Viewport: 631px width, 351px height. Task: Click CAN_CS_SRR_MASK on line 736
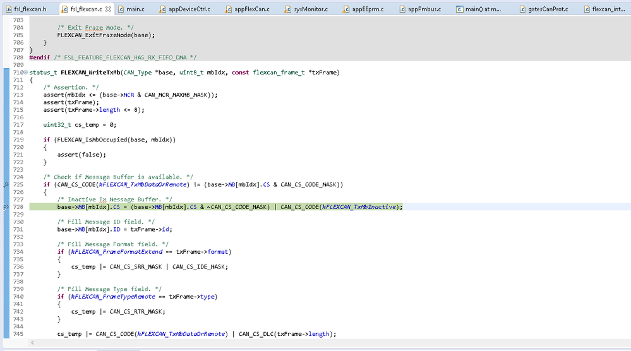point(136,266)
